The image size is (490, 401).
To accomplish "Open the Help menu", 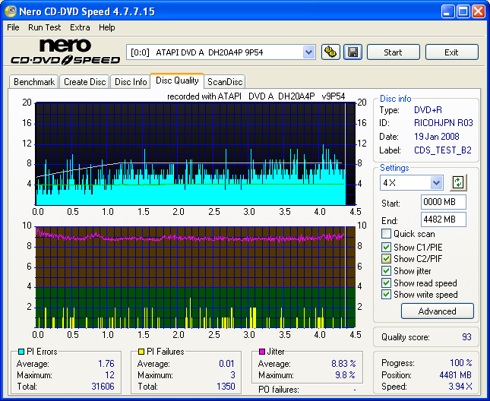I will pos(107,27).
